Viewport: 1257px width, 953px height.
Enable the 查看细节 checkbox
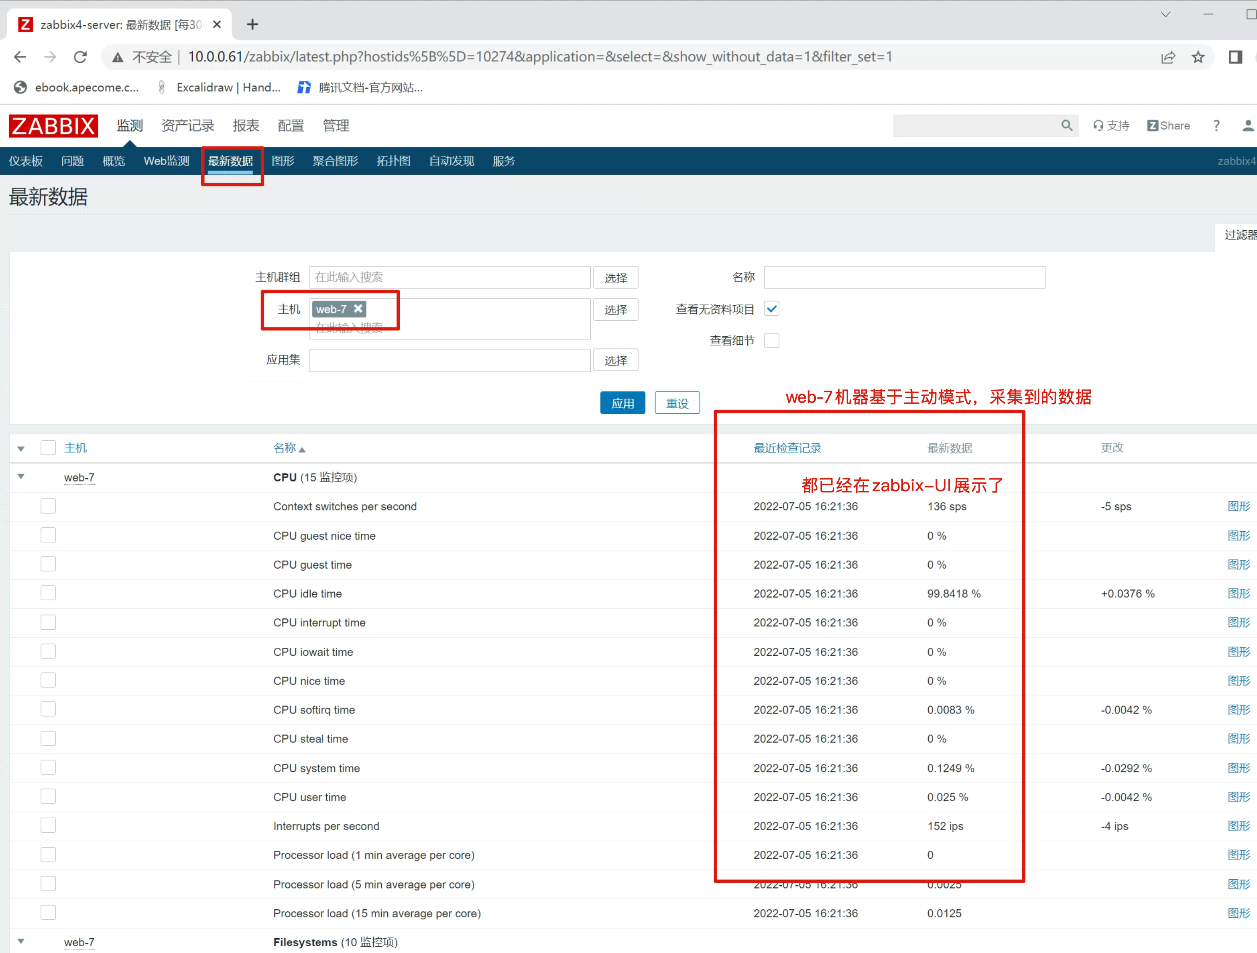771,341
